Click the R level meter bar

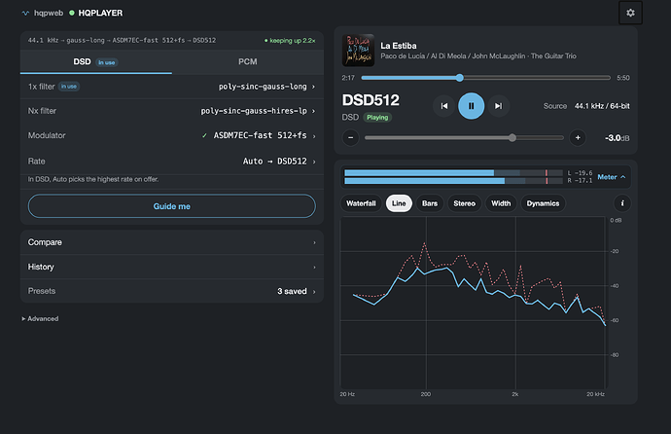click(x=453, y=181)
